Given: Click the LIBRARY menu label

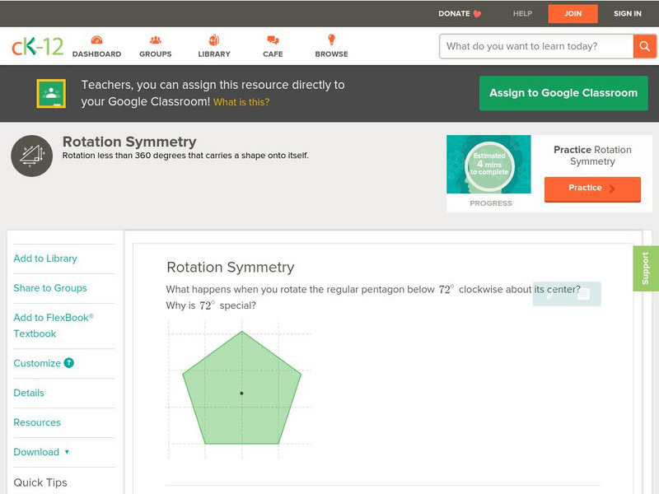Looking at the screenshot, I should pos(214,54).
